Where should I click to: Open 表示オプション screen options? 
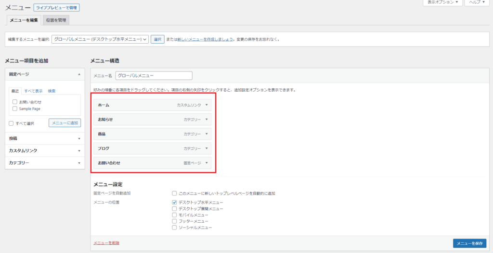coord(443,2)
